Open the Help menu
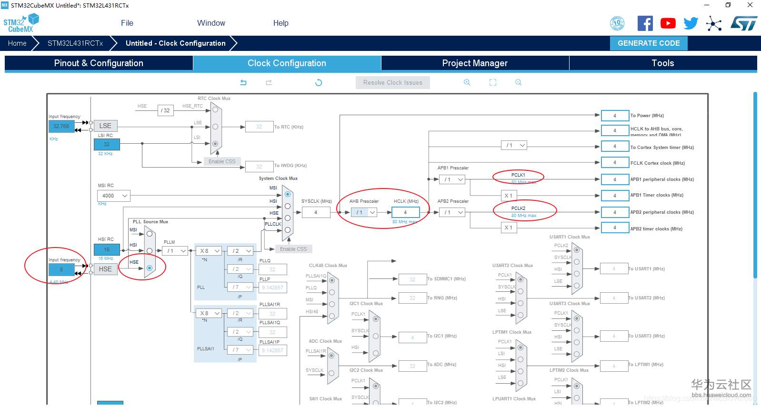The image size is (761, 407). (281, 23)
